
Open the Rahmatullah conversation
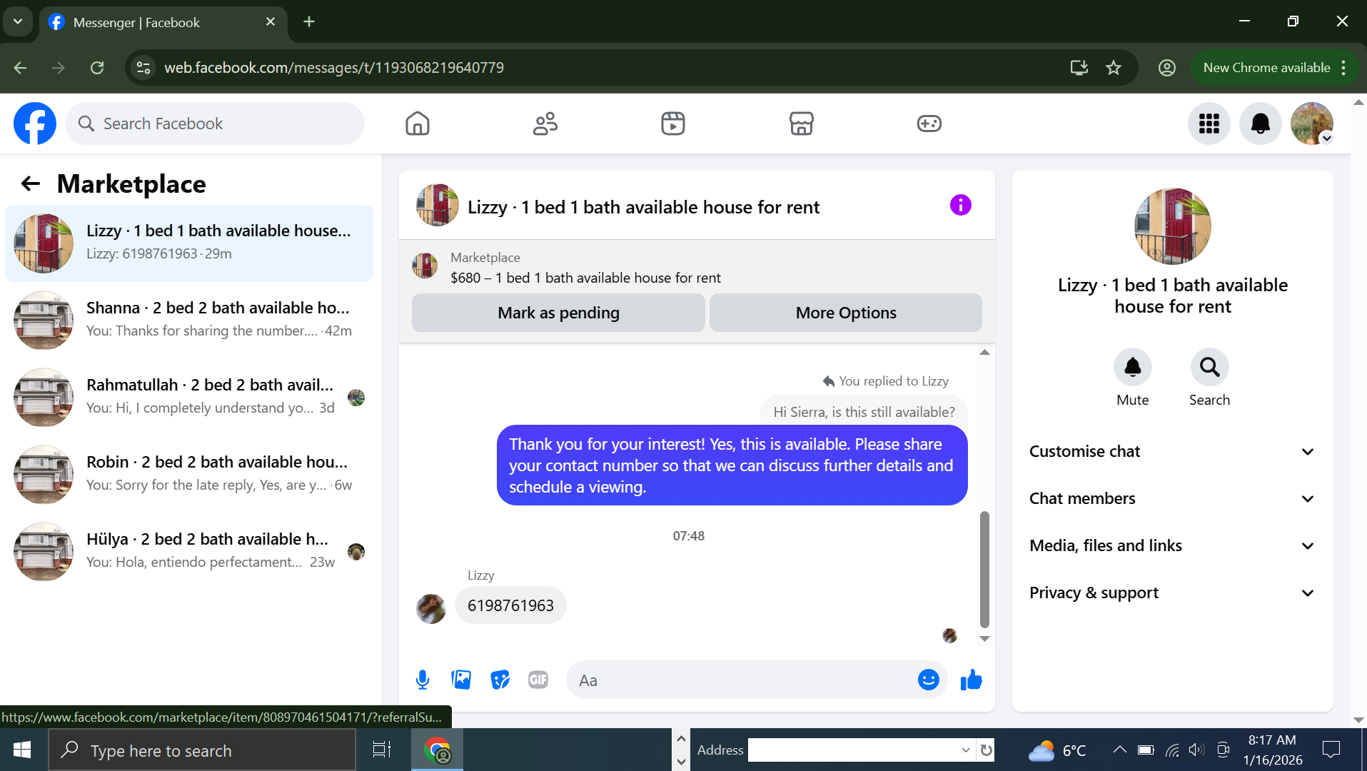point(189,398)
